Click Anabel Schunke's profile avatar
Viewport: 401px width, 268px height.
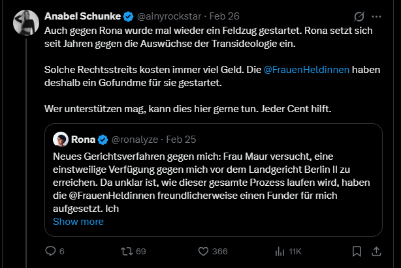26,23
